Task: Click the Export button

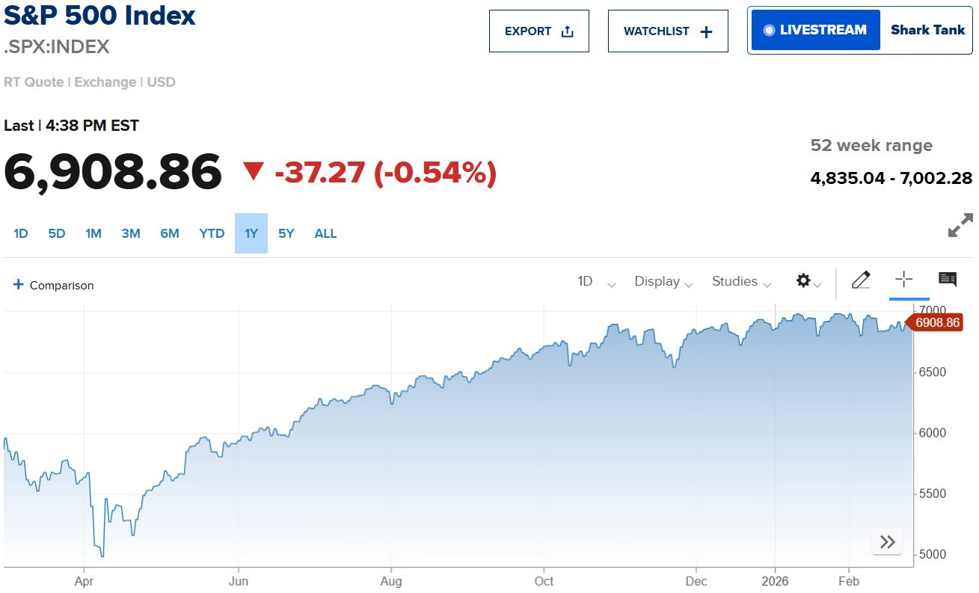Action: click(538, 31)
